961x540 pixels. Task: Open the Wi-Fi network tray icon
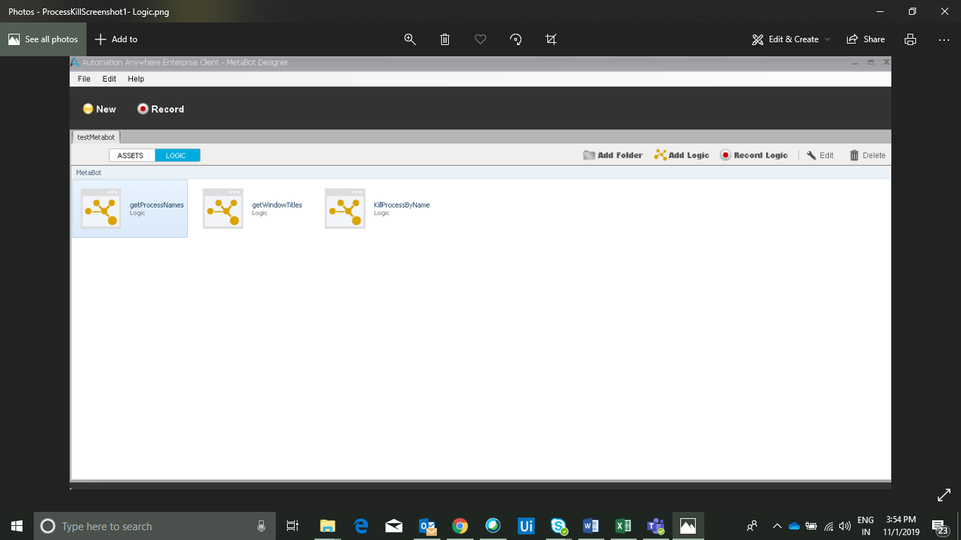[829, 526]
